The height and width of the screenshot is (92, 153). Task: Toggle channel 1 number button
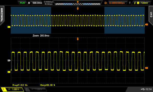pos(3,89)
